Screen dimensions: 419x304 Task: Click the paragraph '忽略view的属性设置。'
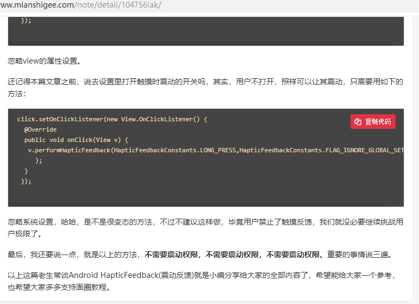coord(44,61)
